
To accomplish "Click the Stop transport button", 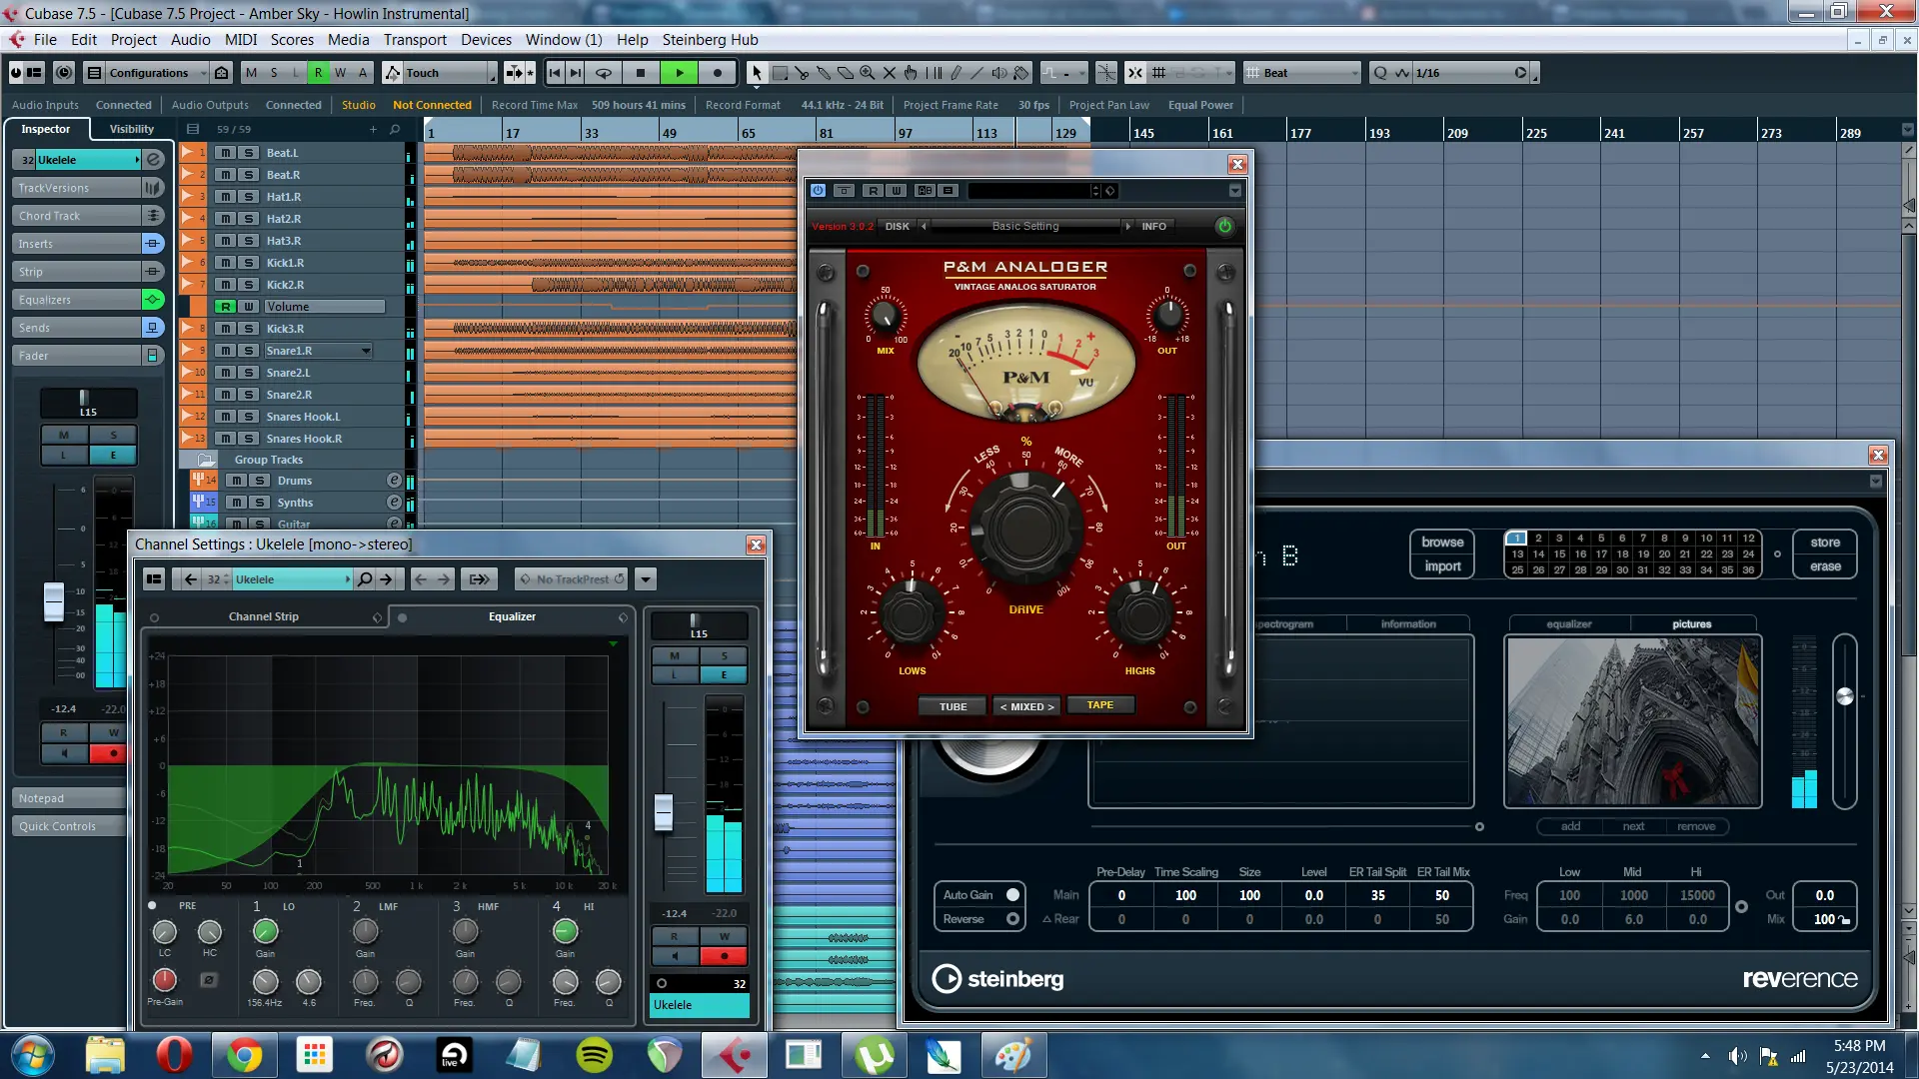I will pyautogui.click(x=641, y=73).
